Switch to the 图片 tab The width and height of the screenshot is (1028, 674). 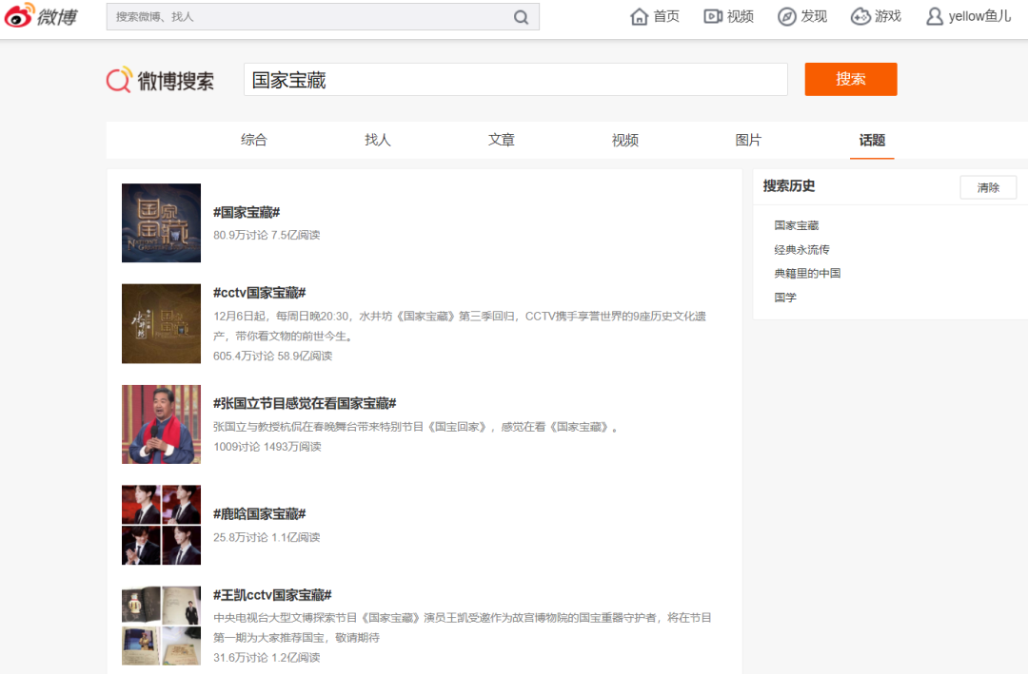point(748,140)
